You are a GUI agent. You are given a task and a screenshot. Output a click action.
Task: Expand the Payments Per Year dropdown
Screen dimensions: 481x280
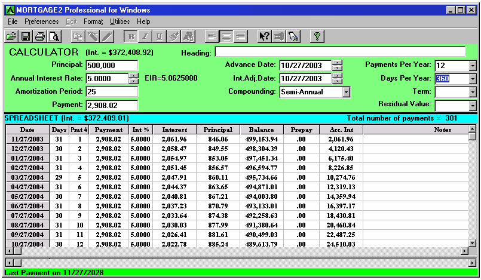473,66
